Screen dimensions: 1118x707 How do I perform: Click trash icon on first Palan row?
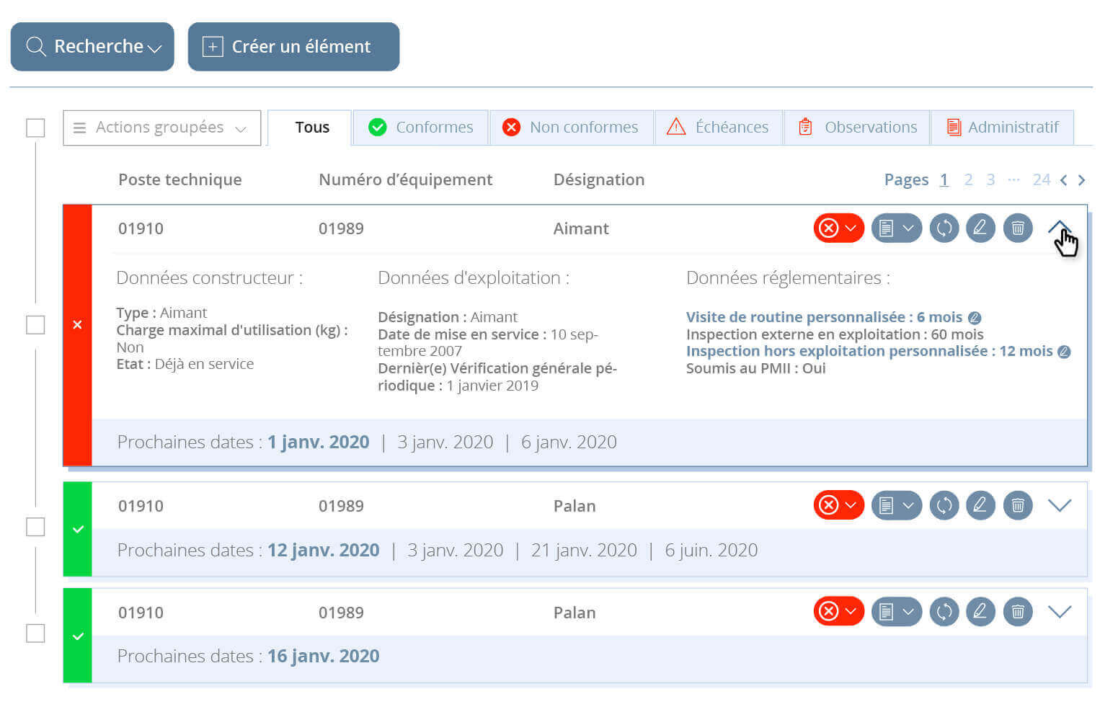(1017, 505)
